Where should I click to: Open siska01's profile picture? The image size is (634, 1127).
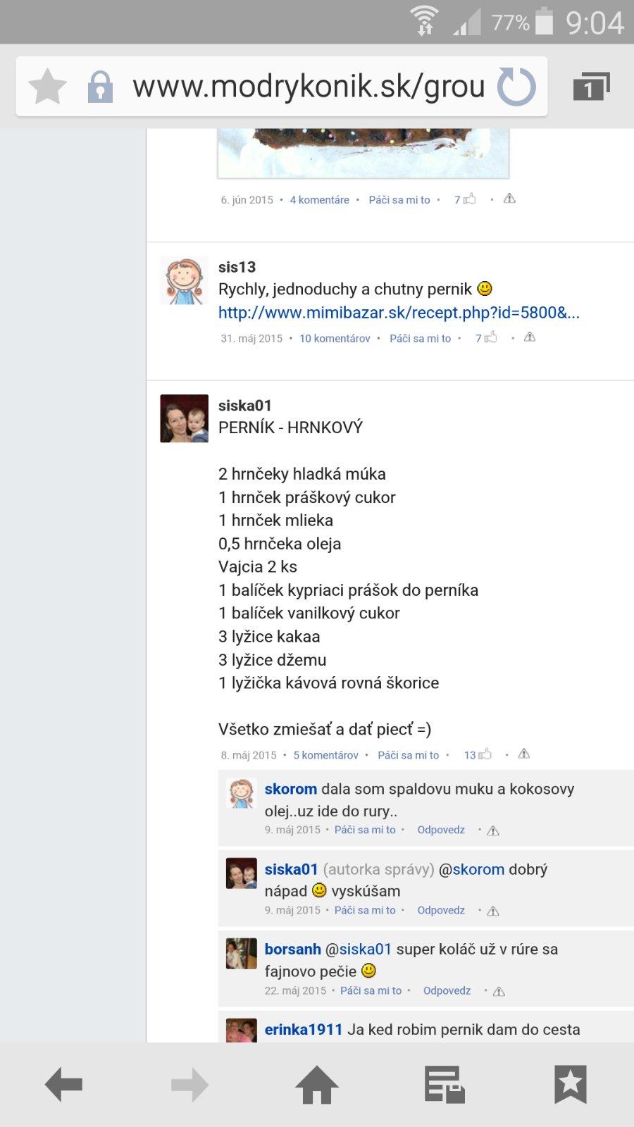185,418
